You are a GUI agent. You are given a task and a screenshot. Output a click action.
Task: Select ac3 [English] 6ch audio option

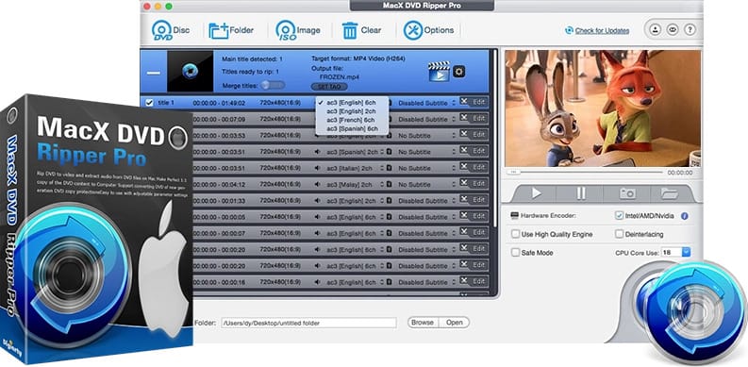pos(352,103)
